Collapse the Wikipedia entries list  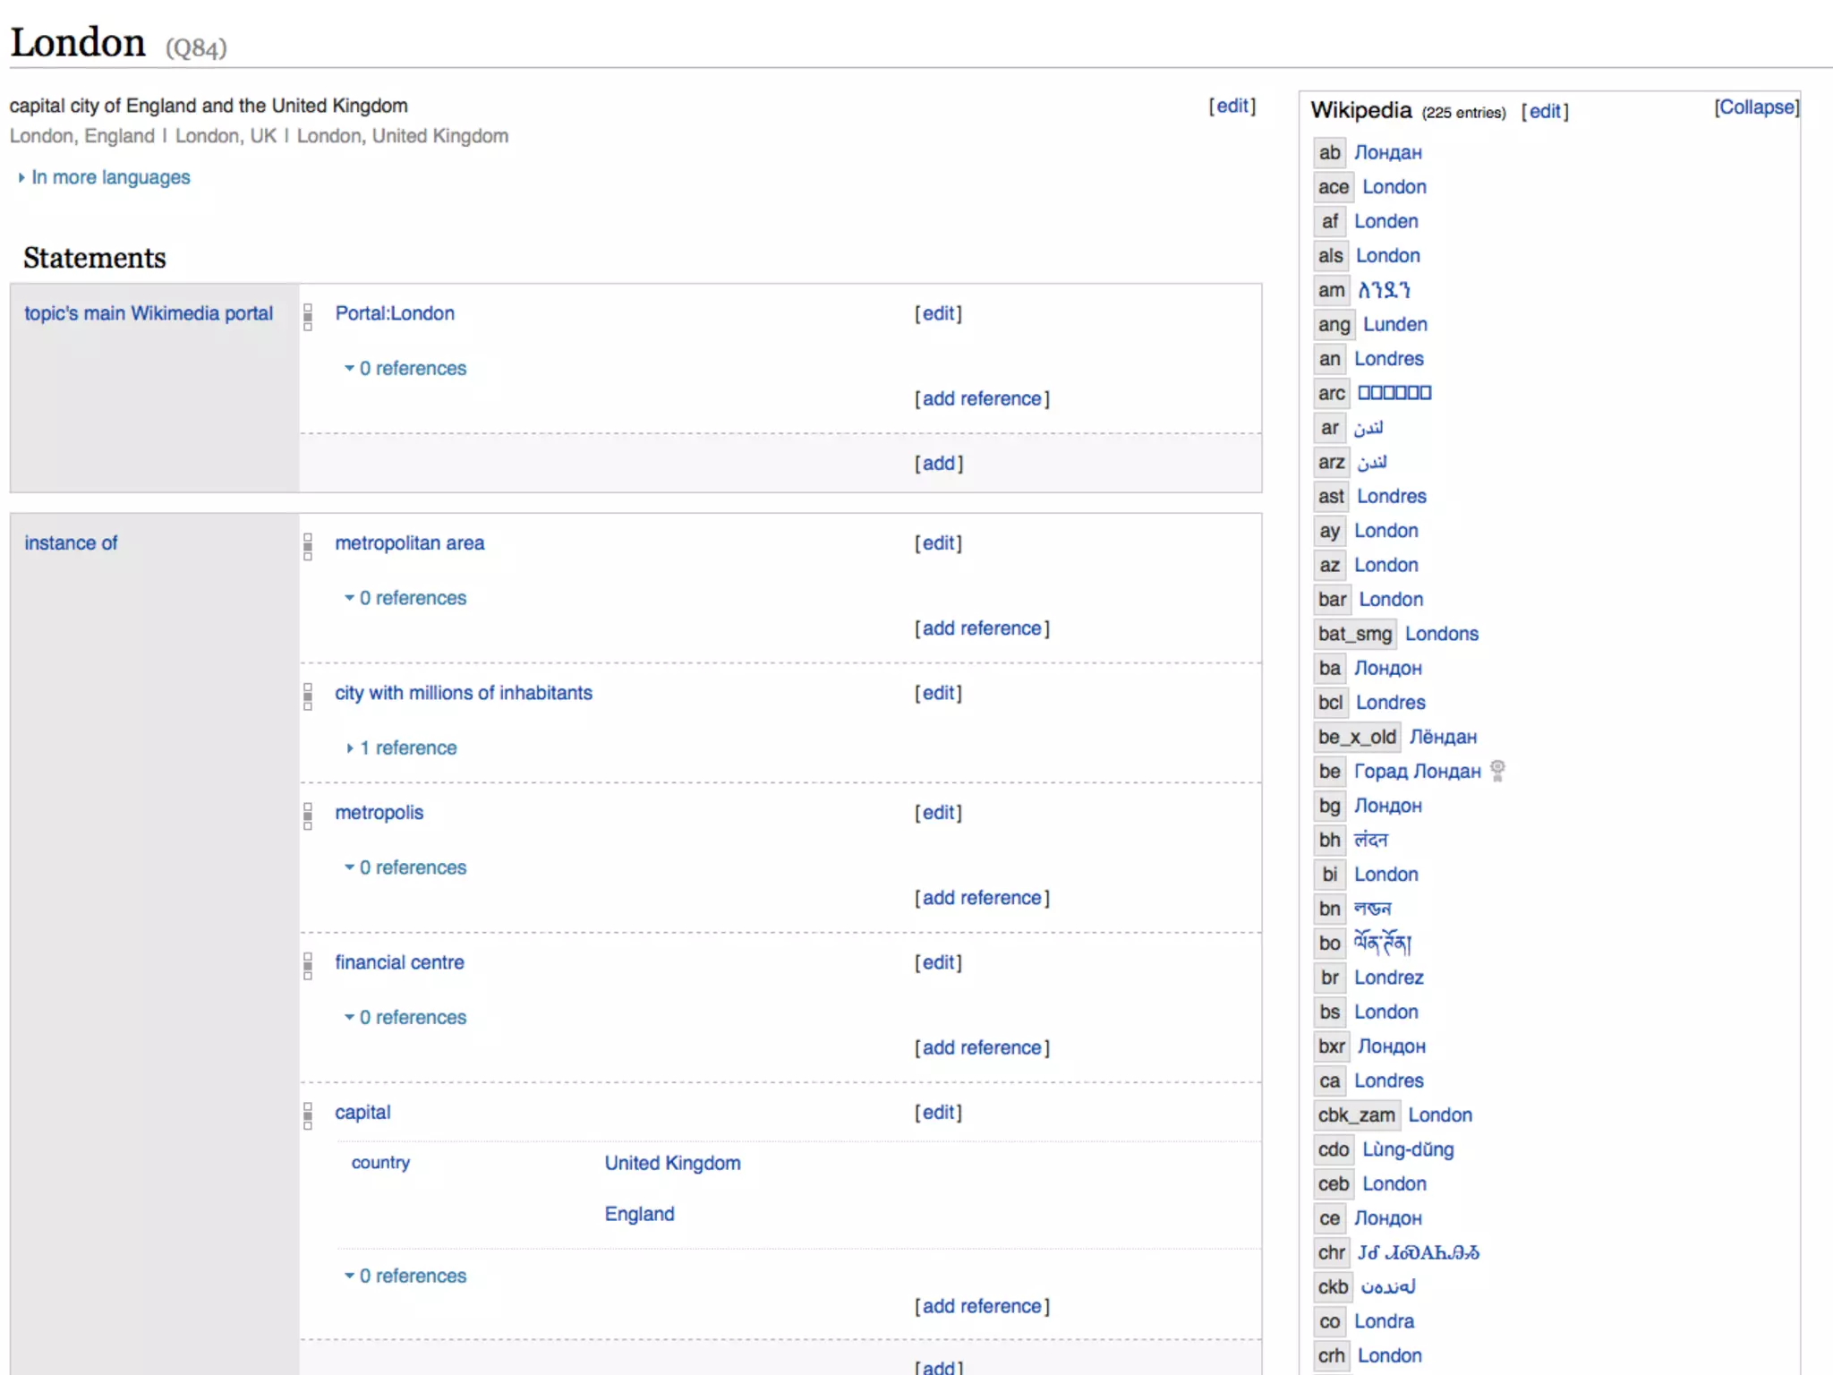[x=1756, y=107]
